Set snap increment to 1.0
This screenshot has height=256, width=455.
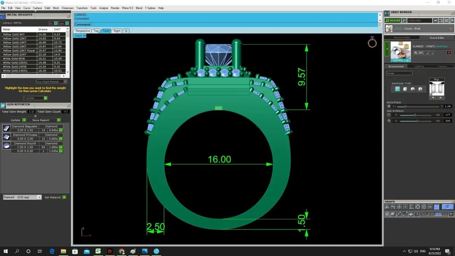445,214
